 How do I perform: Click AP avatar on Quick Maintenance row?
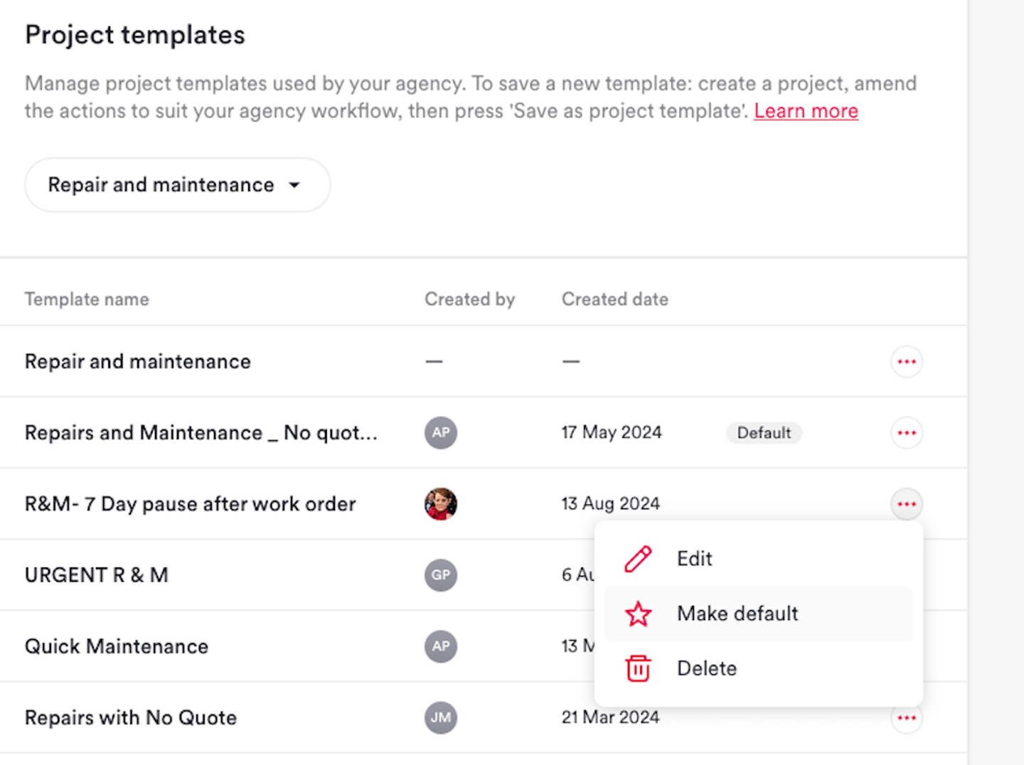point(441,646)
